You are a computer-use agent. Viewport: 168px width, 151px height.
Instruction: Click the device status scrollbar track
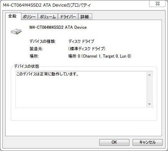149,90
